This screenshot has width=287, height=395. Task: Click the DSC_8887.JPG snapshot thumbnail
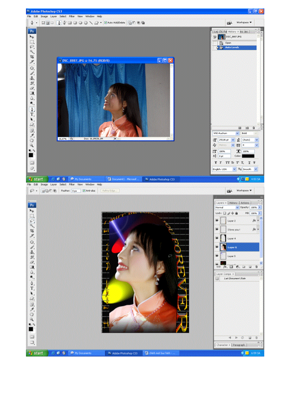click(221, 37)
